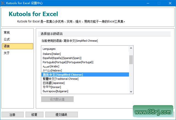Viewport: 176px width, 120px height.
Task: Select the Arabic language entry
Action: [x=51, y=66]
